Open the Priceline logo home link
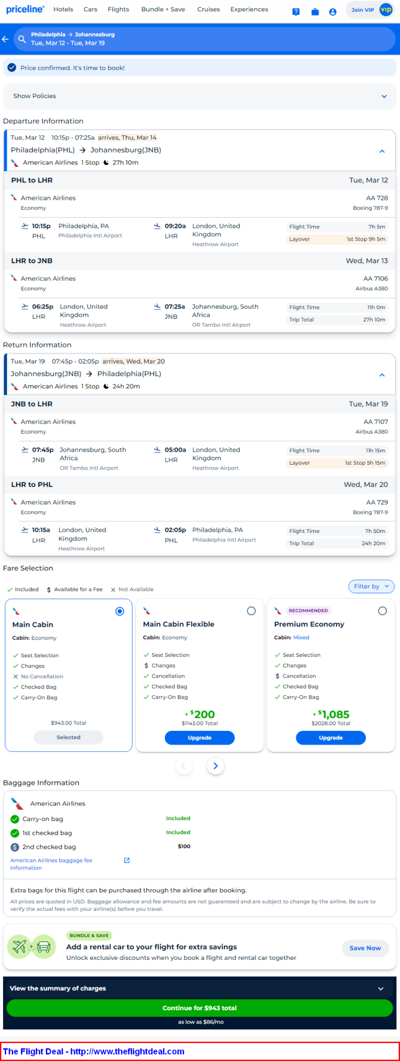This screenshot has height=1061, width=400. pyautogui.click(x=25, y=9)
